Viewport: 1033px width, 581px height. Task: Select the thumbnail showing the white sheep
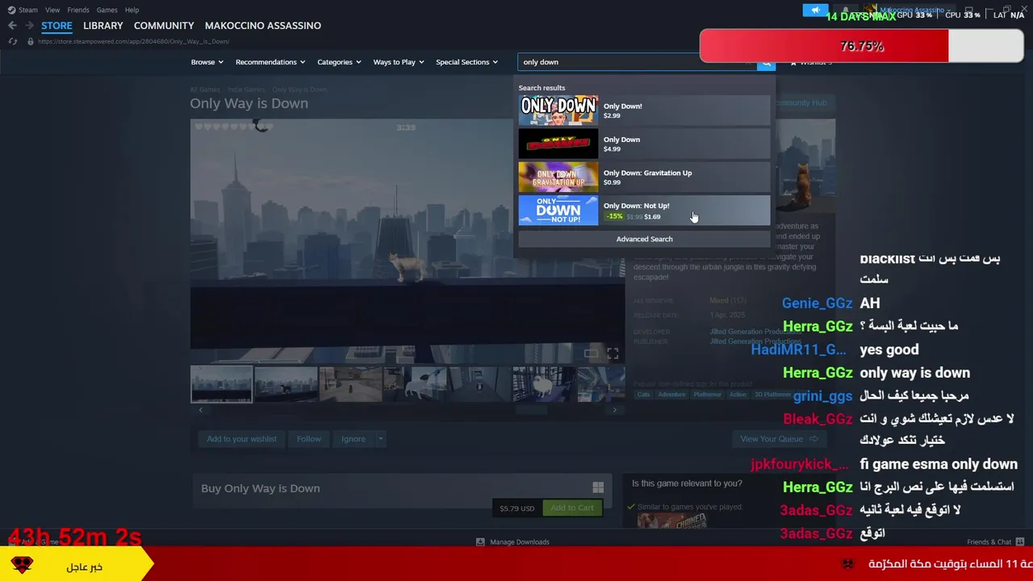click(544, 384)
